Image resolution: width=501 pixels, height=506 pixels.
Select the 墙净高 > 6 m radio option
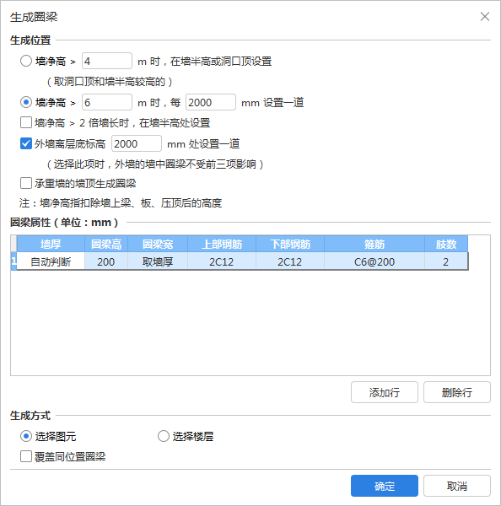coord(26,102)
